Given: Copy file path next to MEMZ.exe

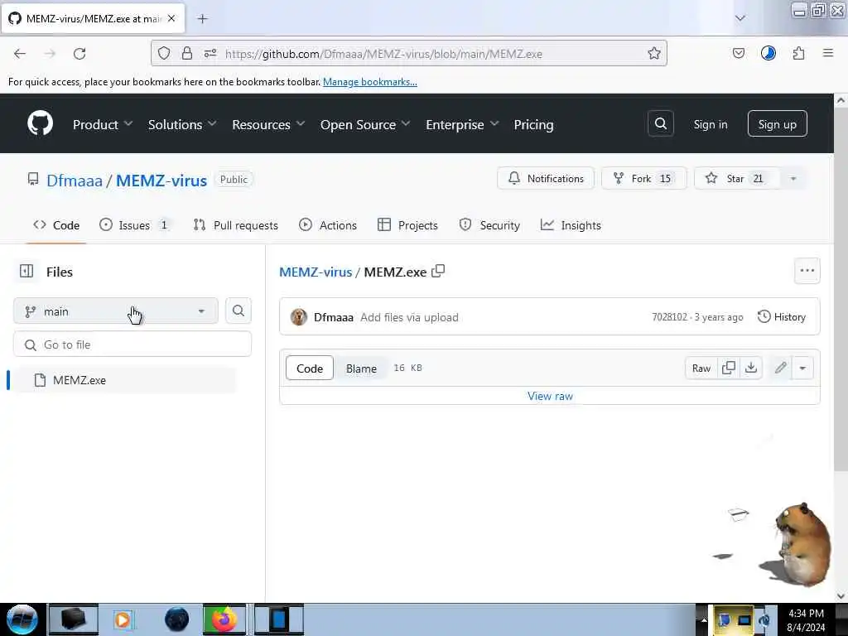Looking at the screenshot, I should pos(438,271).
